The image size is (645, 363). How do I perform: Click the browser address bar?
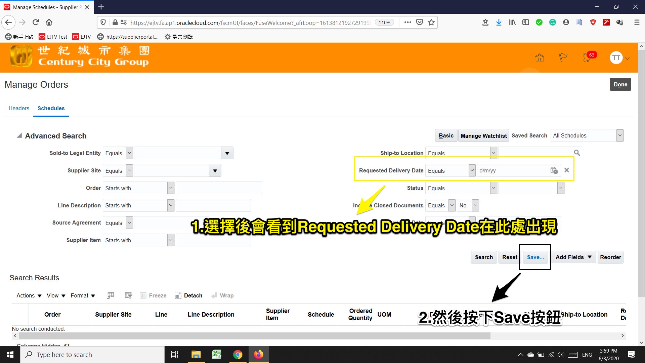(x=250, y=23)
